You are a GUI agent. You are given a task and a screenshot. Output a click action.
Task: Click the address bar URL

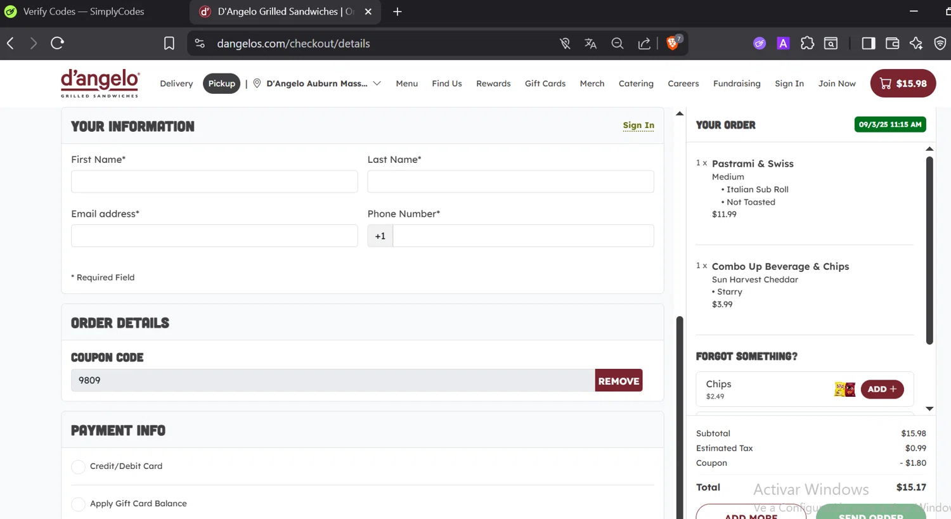point(294,43)
